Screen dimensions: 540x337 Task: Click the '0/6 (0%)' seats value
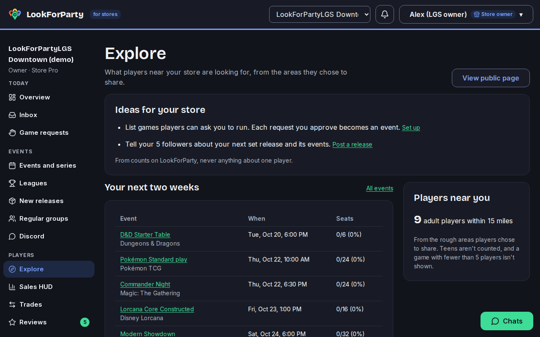(x=349, y=235)
